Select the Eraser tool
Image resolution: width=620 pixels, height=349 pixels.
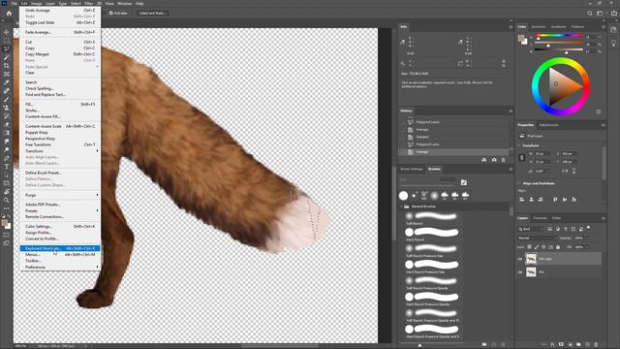7,124
